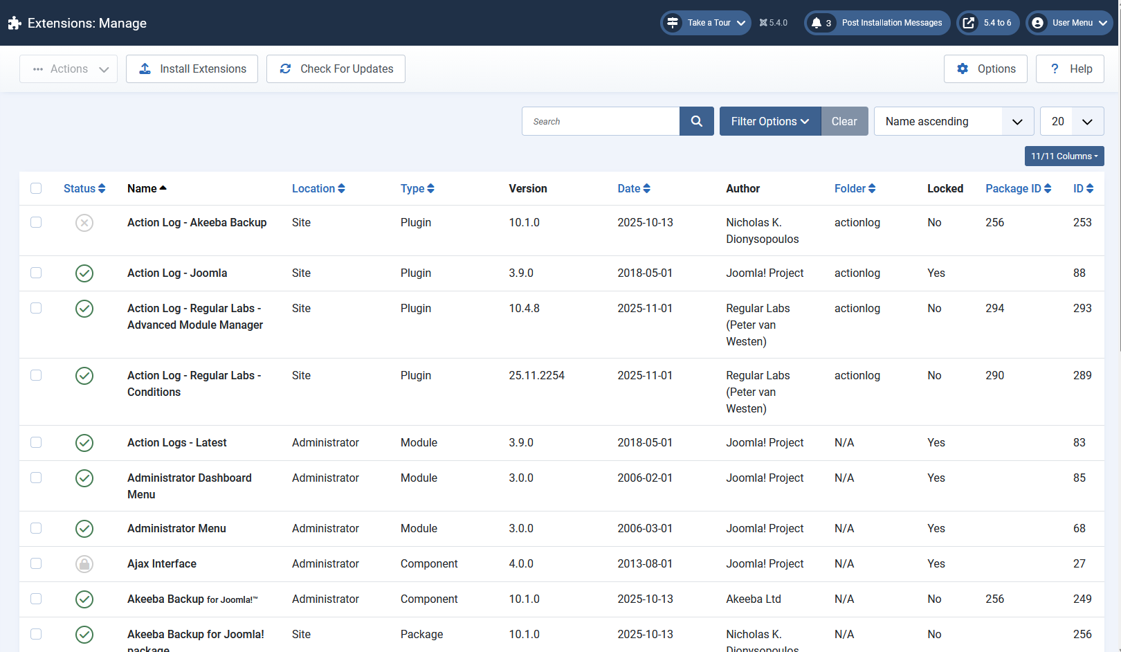Click the Check For Updates button
The height and width of the screenshot is (652, 1121).
point(336,69)
